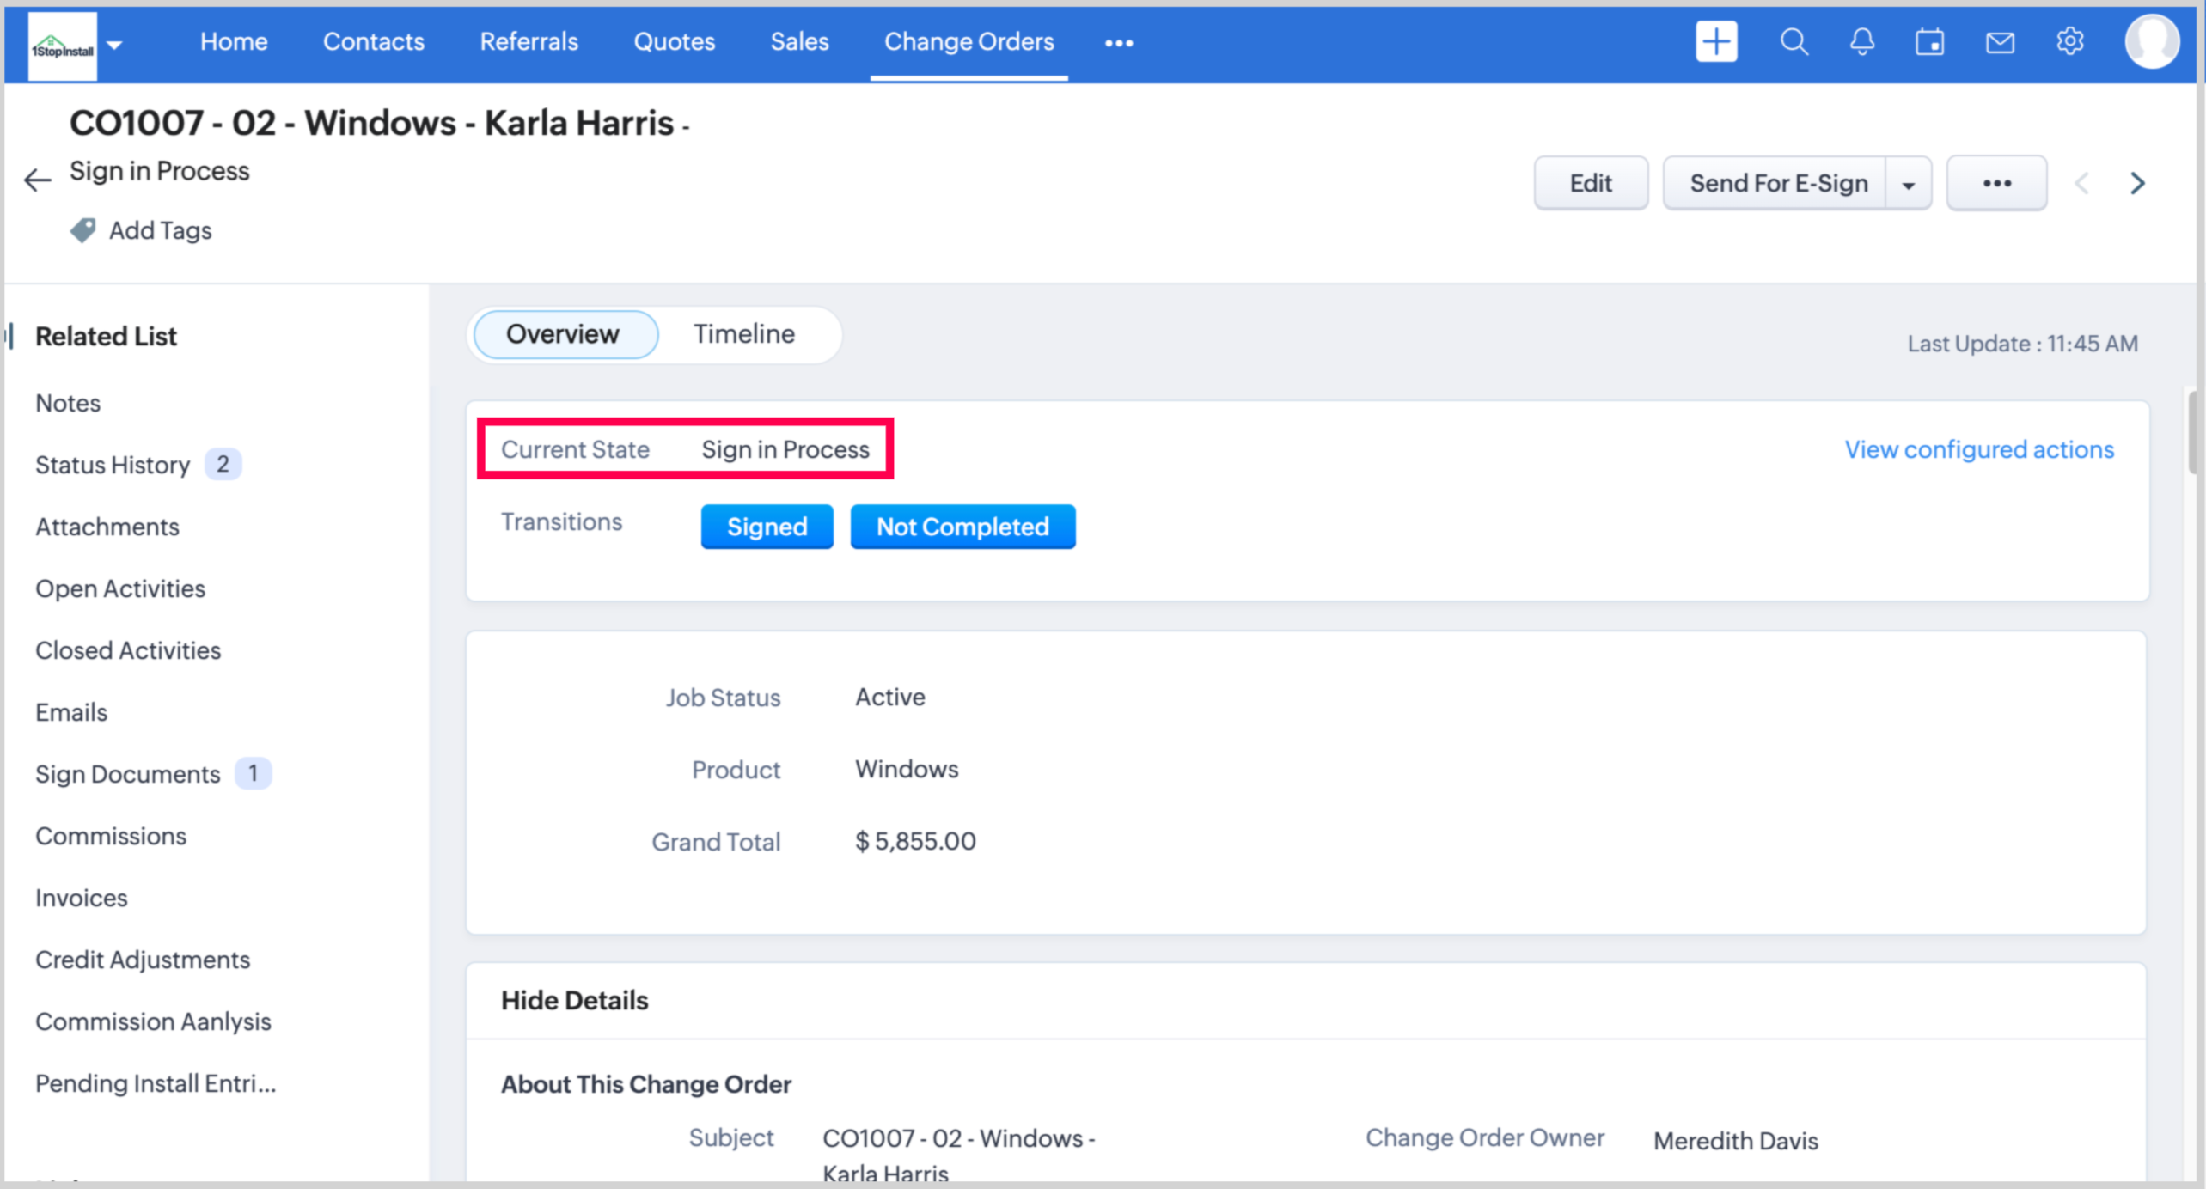2206x1189 pixels.
Task: Click the Add Tags tag icon
Action: pyautogui.click(x=82, y=230)
